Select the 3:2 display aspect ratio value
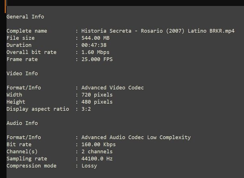Viewport: 244px width, 178px height. coord(86,109)
